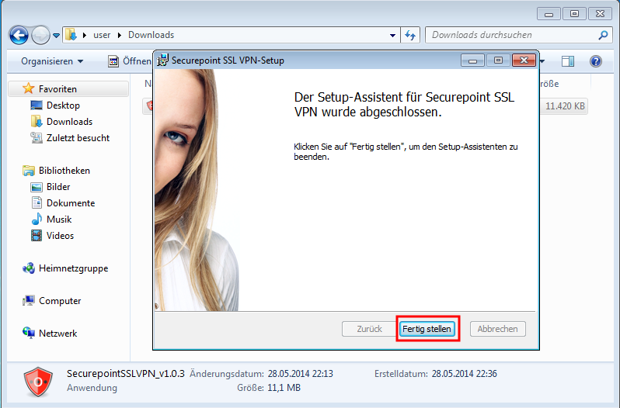Click the Zuletzt besucht icon

37,138
